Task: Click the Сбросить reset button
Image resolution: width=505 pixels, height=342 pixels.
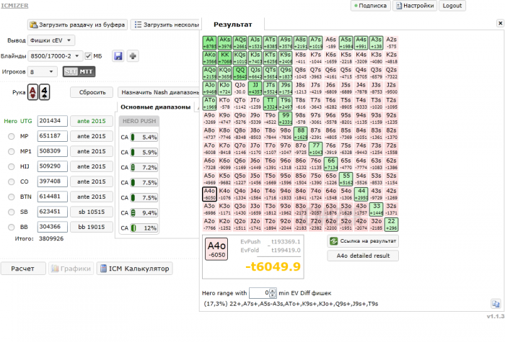Action: pyautogui.click(x=92, y=92)
